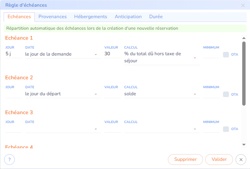Close the Règle d'échéances dialog via title bar X
250x169 pixels.
click(x=243, y=6)
